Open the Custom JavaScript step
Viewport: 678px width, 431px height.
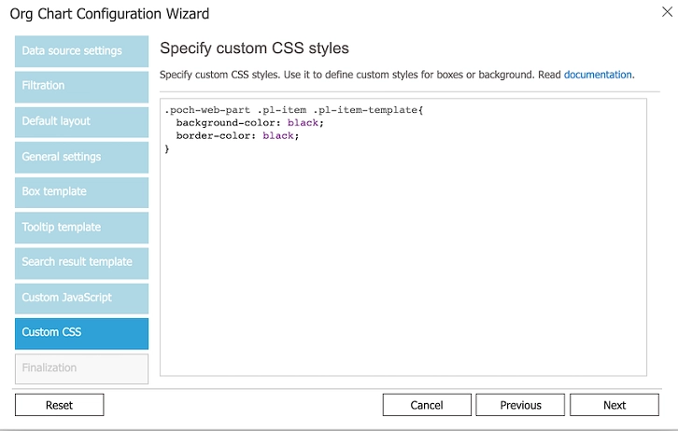82,299
